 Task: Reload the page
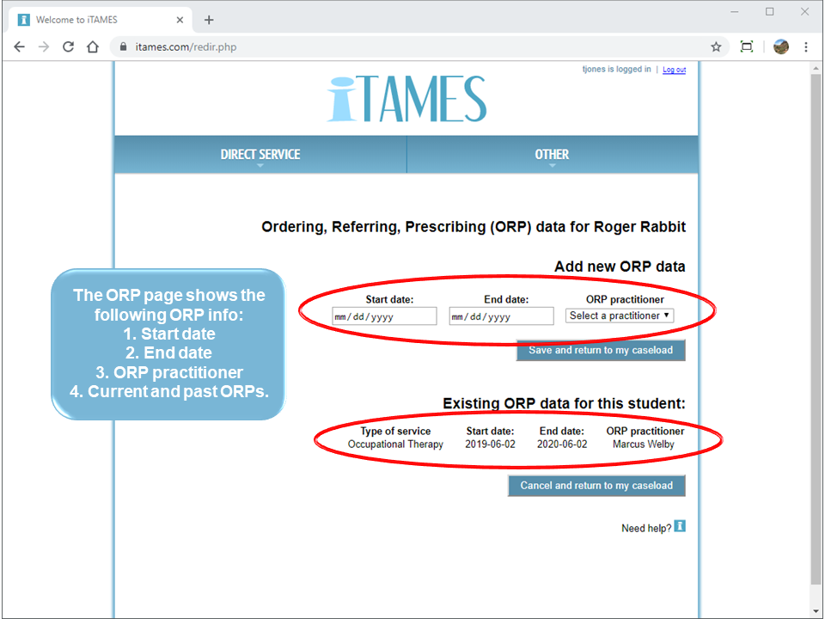68,46
